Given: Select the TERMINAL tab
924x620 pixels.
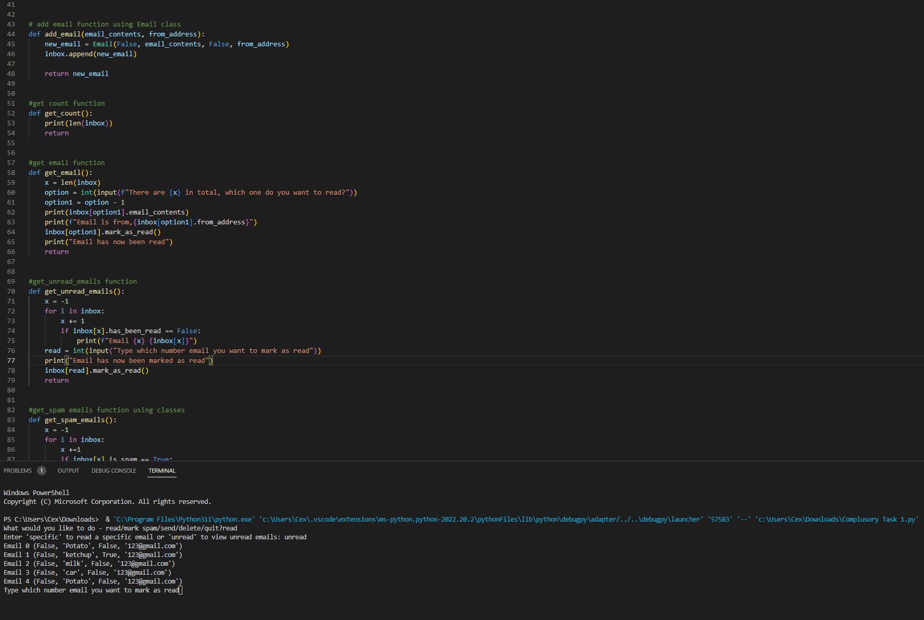Looking at the screenshot, I should point(162,471).
